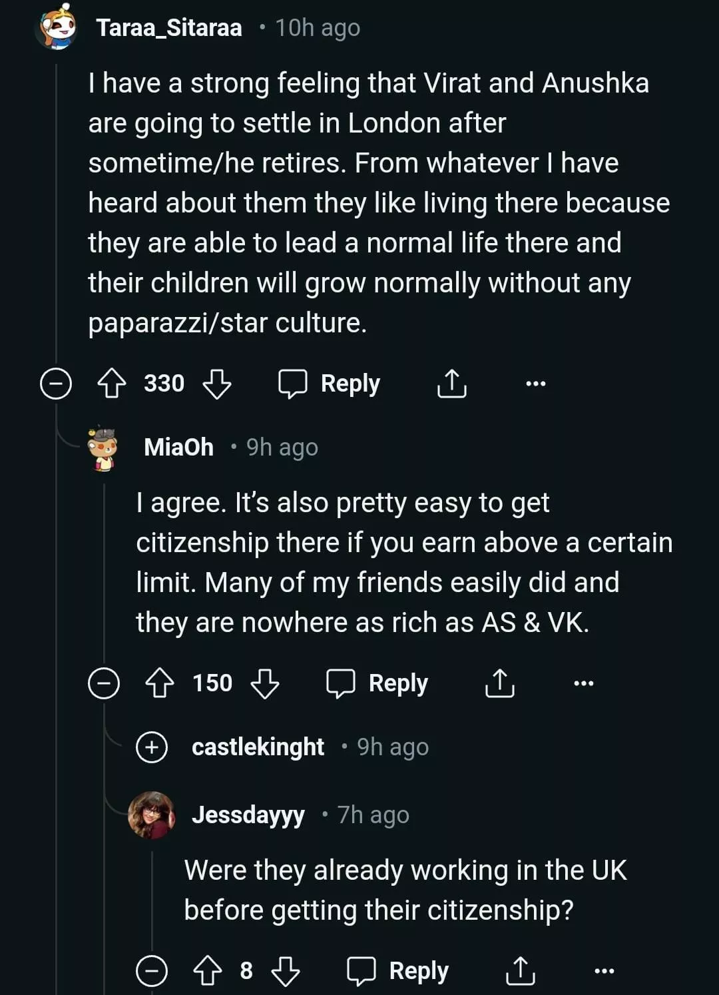Open more options for MiaOh's comment
The width and height of the screenshot is (719, 995).
583,683
